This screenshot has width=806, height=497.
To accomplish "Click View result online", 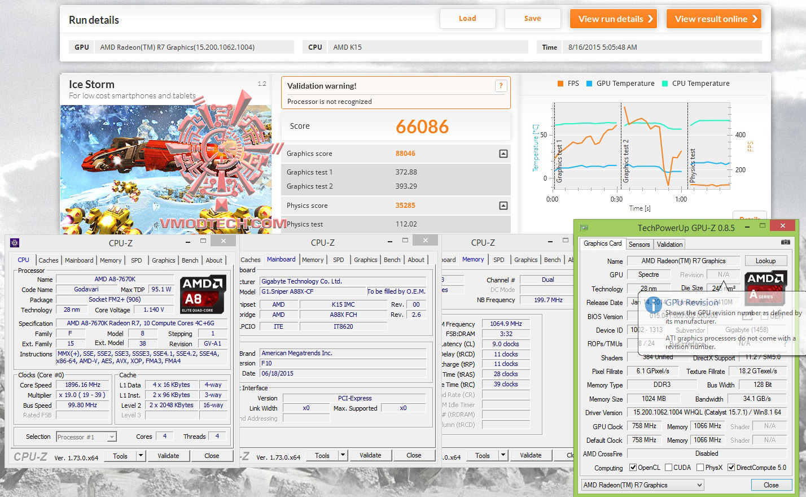I will (714, 19).
